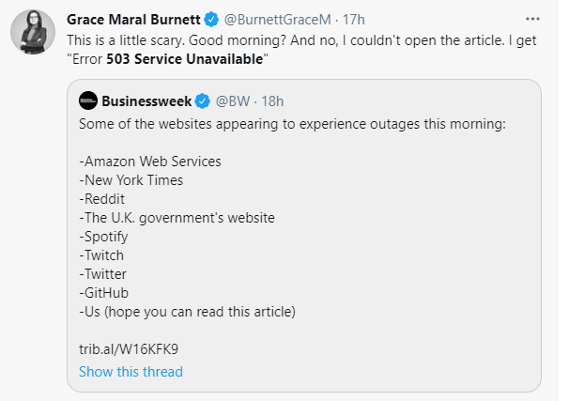The height and width of the screenshot is (401, 569).
Task: Open the trib.al/W16KFK9 article link
Action: click(129, 349)
